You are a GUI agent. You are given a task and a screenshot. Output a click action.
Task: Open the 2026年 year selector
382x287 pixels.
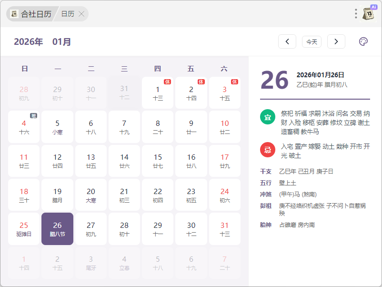[x=29, y=42]
